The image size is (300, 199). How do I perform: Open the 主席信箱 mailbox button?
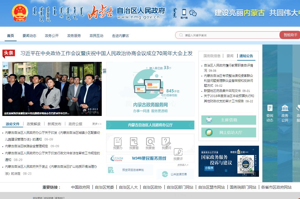tap(229, 120)
